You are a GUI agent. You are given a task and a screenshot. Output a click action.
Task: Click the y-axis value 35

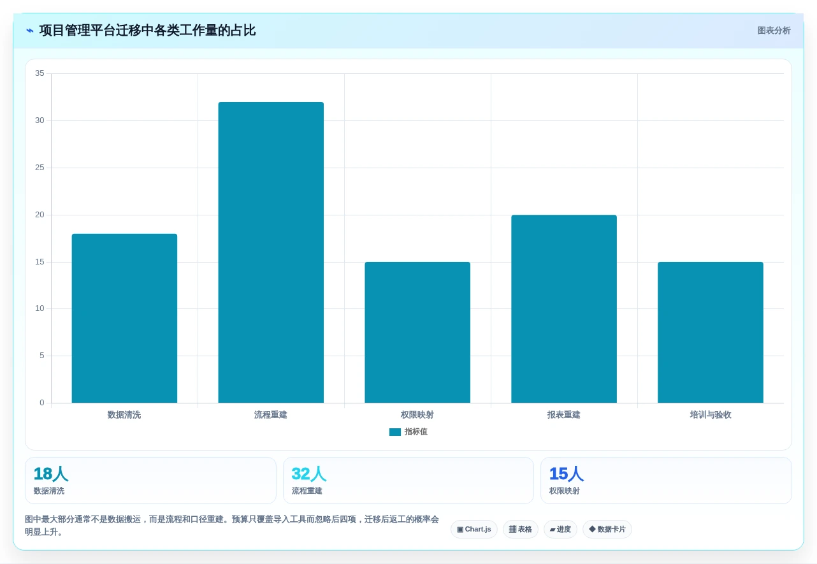click(40, 73)
